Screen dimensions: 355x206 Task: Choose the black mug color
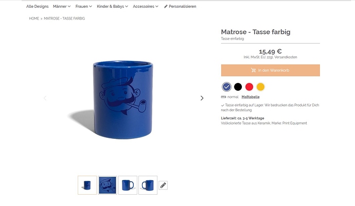(238, 87)
